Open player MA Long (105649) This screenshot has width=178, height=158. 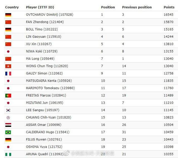40,59
